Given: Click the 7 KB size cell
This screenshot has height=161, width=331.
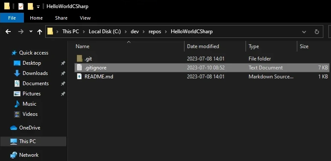Looking at the screenshot, I should click(323, 68).
